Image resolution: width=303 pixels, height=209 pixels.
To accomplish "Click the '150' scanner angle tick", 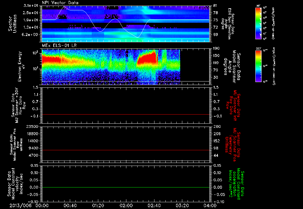I will tap(217, 55).
